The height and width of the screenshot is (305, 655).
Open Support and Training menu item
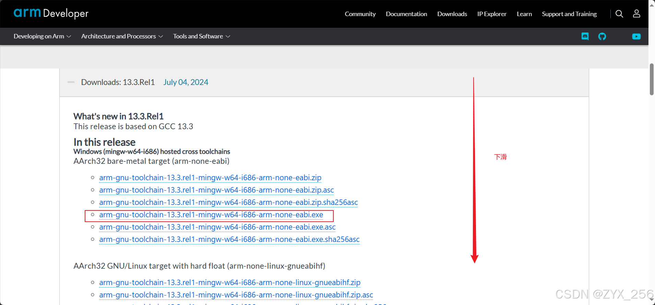click(569, 14)
